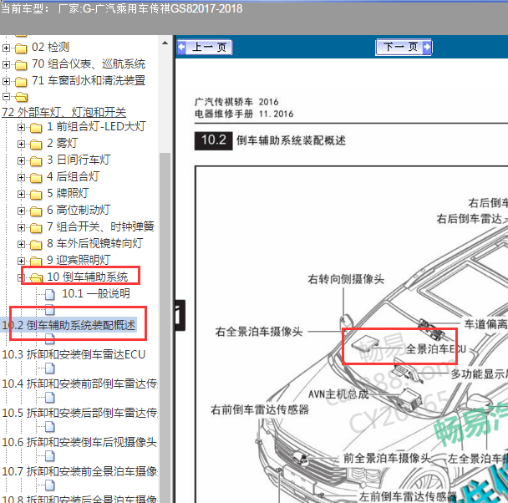Click document icon above 10.5 后部倒车雷达 entry
The width and height of the screenshot is (508, 503).
point(50,398)
